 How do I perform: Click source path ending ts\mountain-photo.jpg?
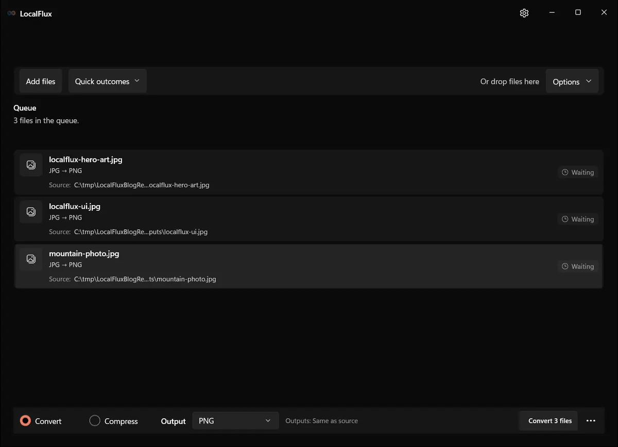(145, 279)
